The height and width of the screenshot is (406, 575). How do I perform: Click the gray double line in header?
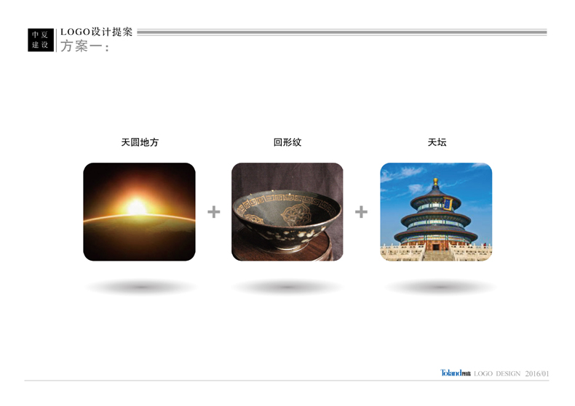342,32
